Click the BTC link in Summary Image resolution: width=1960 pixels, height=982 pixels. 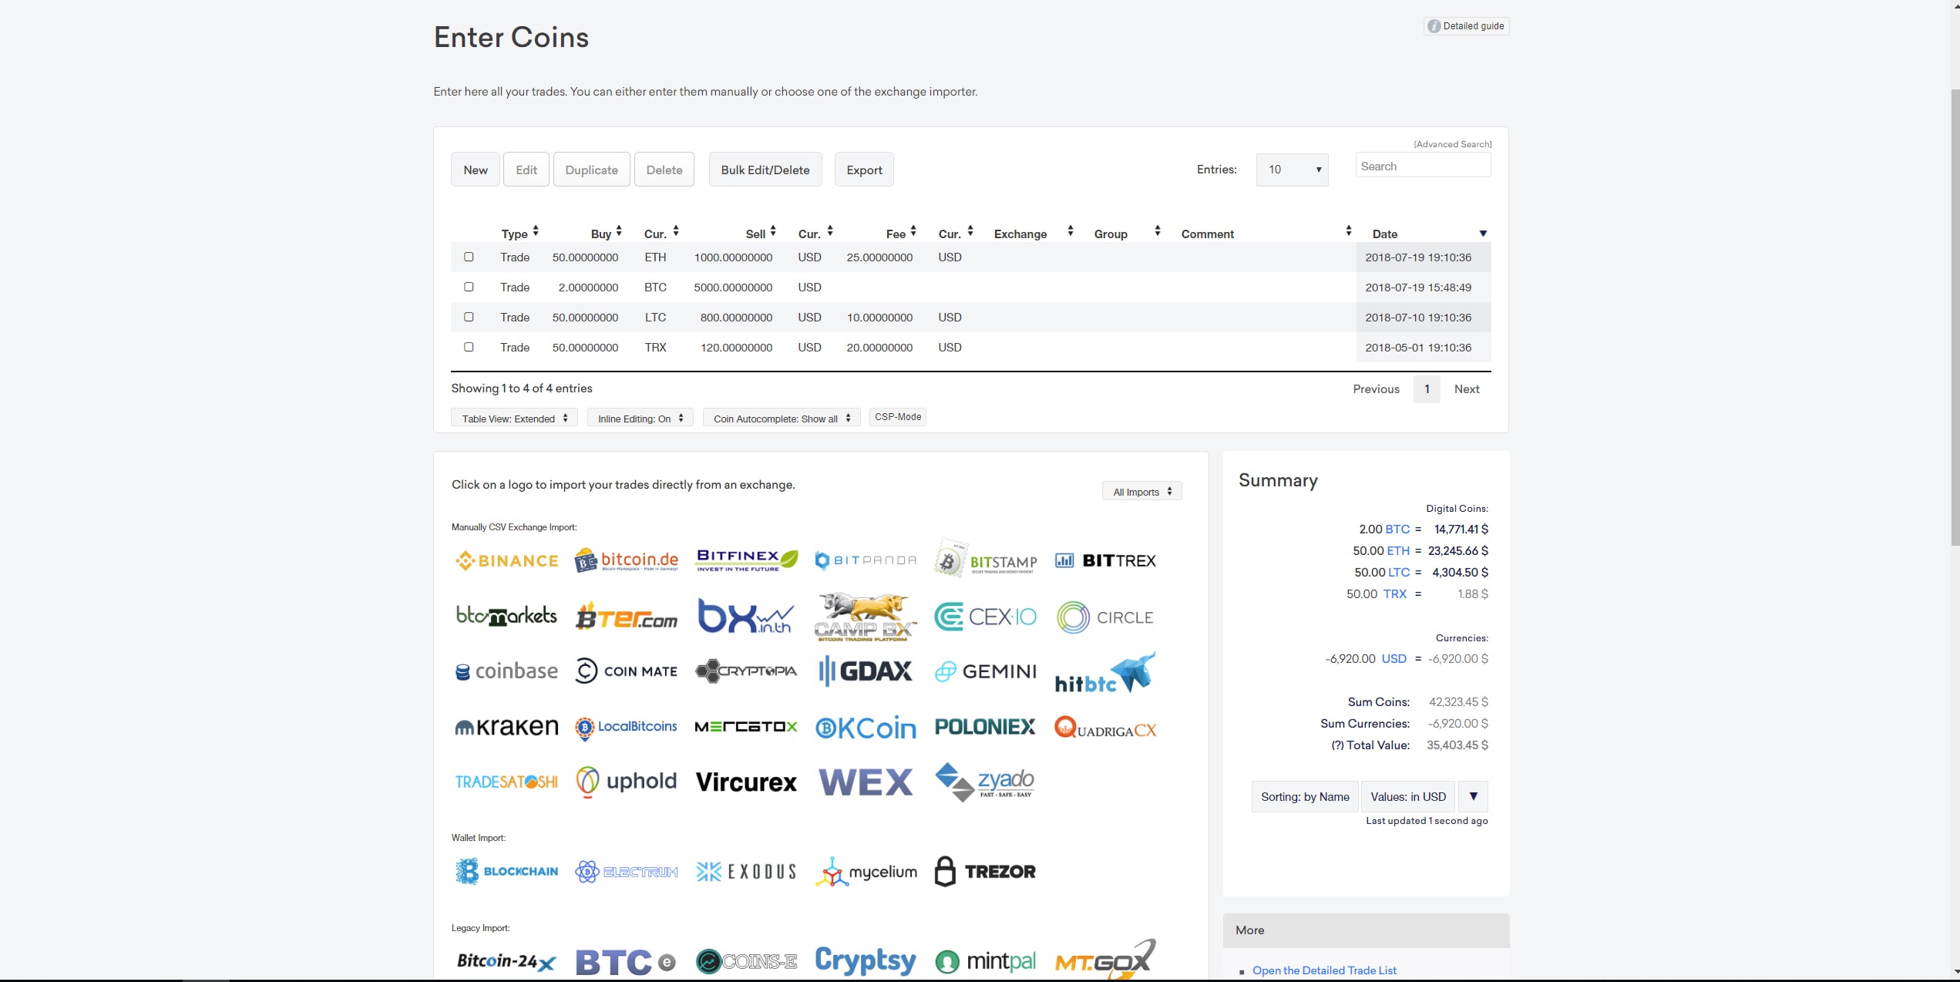click(1397, 529)
